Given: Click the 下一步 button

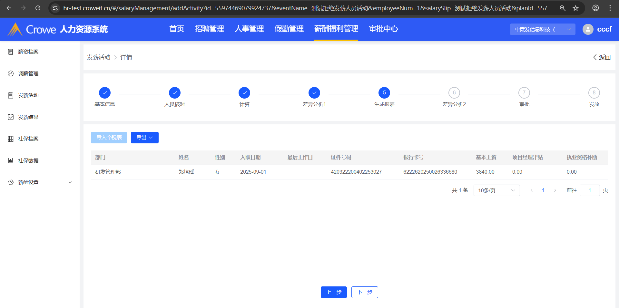Looking at the screenshot, I should [x=364, y=292].
